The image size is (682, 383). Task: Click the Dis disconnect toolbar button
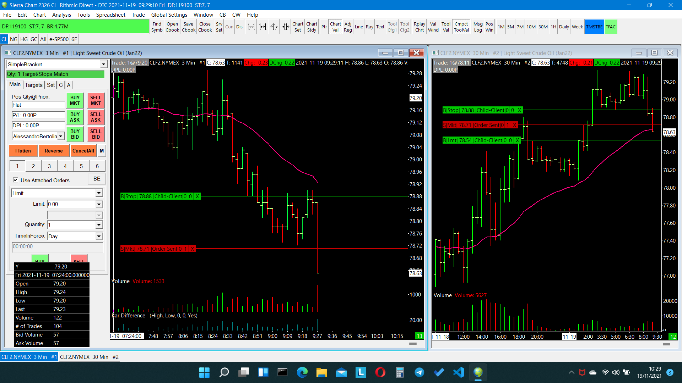click(239, 27)
